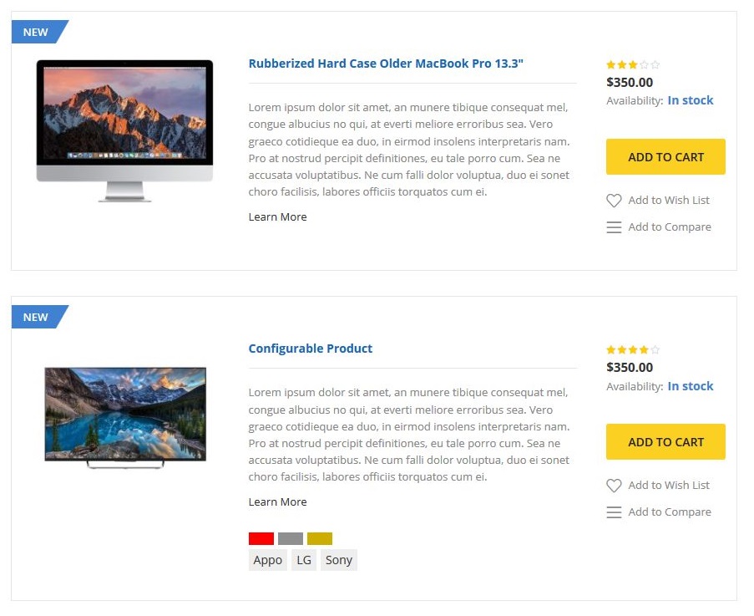Click compare lines icon for Configurable Product
Viewport: 754px width, 616px height.
[614, 512]
